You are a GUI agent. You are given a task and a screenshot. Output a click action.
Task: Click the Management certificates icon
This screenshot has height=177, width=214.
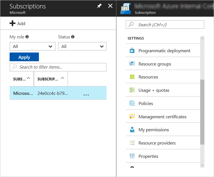point(132,117)
